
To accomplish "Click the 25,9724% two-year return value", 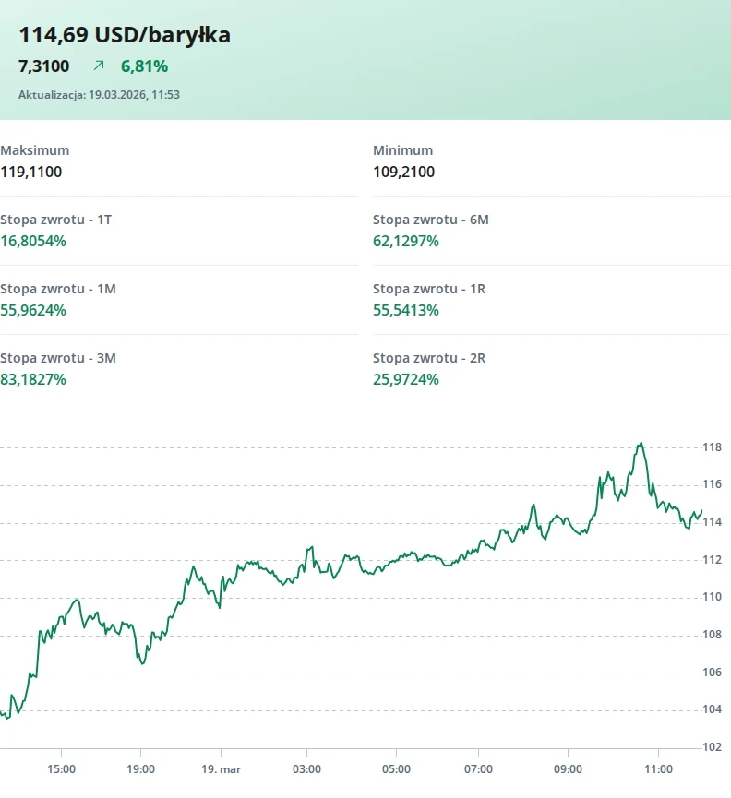I will [x=406, y=379].
